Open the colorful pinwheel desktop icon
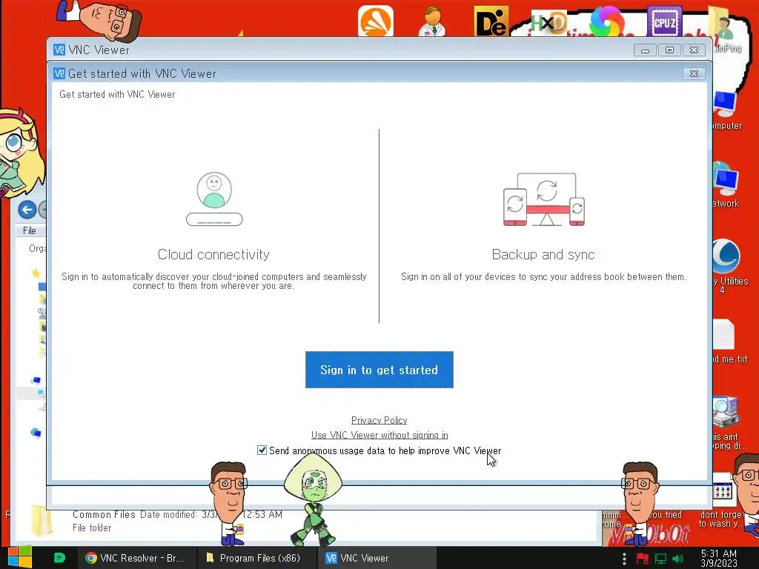This screenshot has height=569, width=759. pyautogui.click(x=606, y=21)
